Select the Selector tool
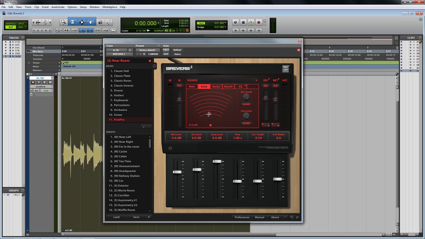 (82, 22)
